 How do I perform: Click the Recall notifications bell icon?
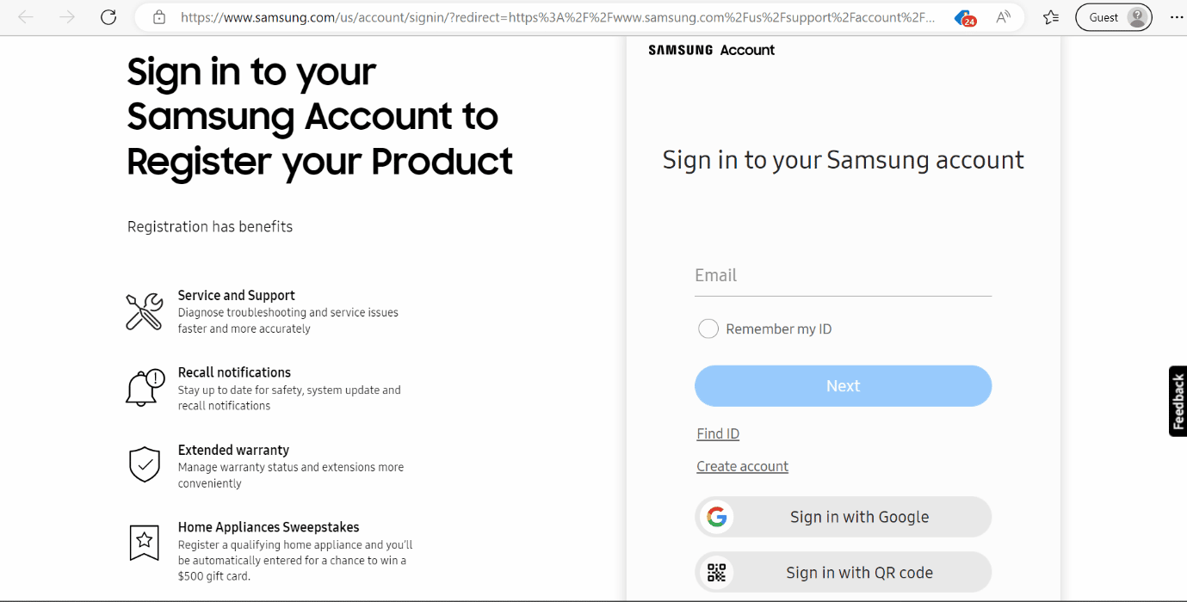point(144,388)
